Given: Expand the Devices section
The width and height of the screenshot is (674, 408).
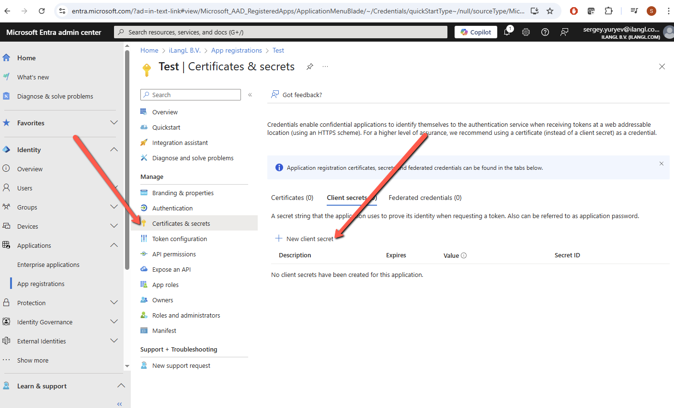Looking at the screenshot, I should coord(114,226).
